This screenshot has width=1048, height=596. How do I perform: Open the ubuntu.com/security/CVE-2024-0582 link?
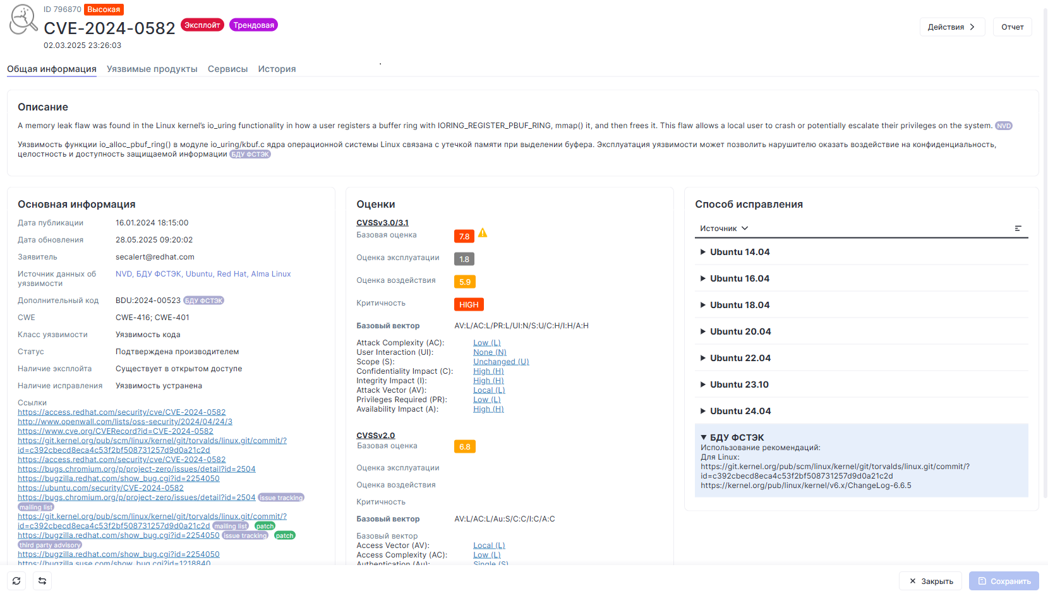(100, 488)
